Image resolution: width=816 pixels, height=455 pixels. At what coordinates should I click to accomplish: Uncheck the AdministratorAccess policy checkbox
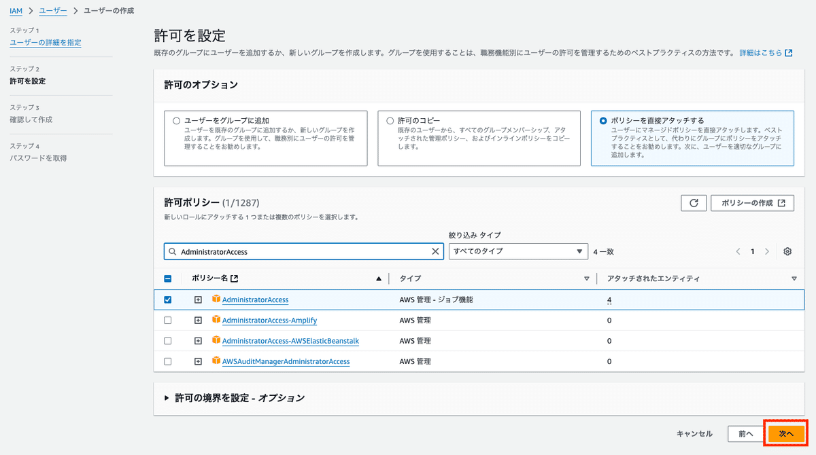point(168,299)
